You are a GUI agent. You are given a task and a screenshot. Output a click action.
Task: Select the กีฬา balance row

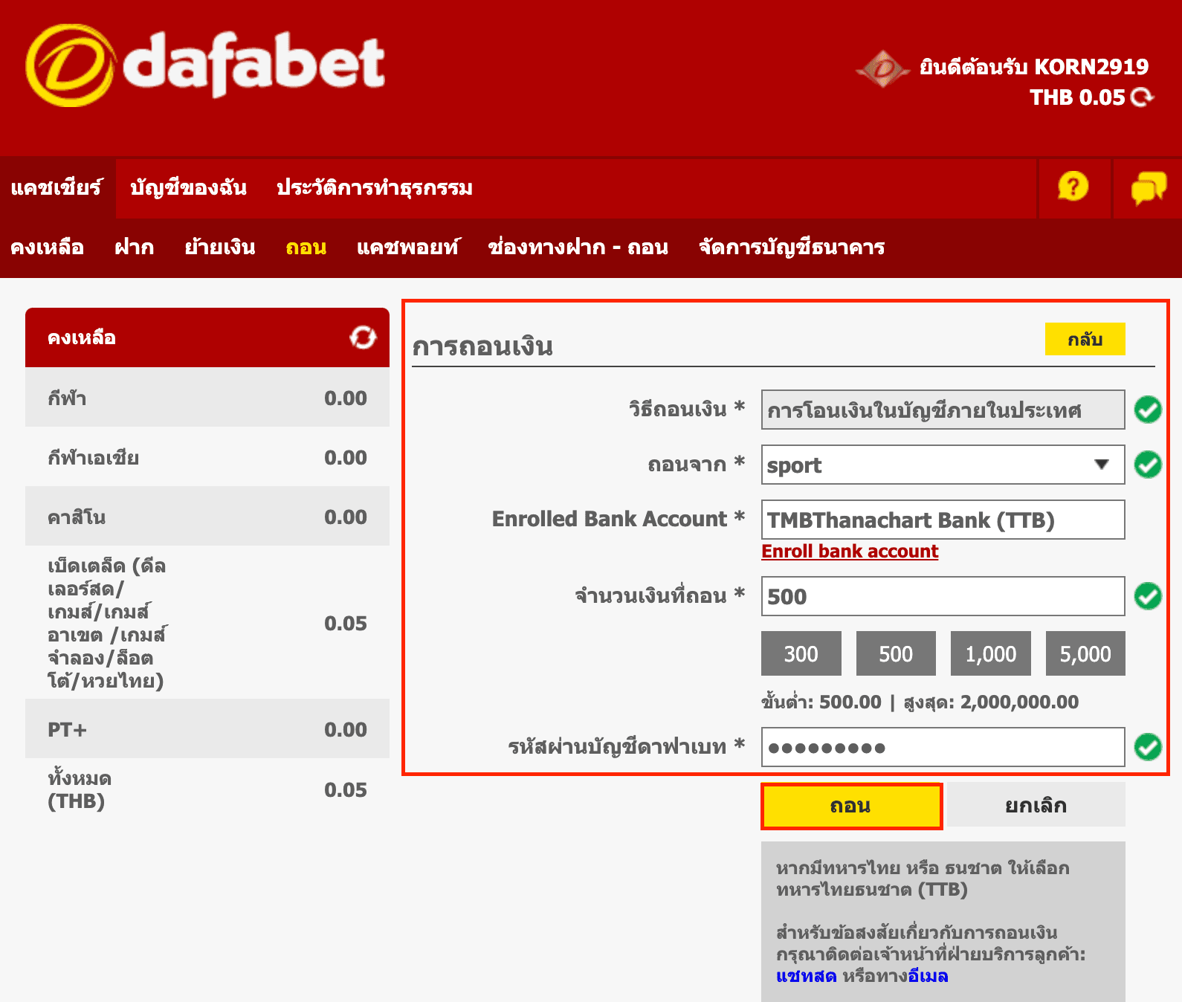pyautogui.click(x=207, y=398)
